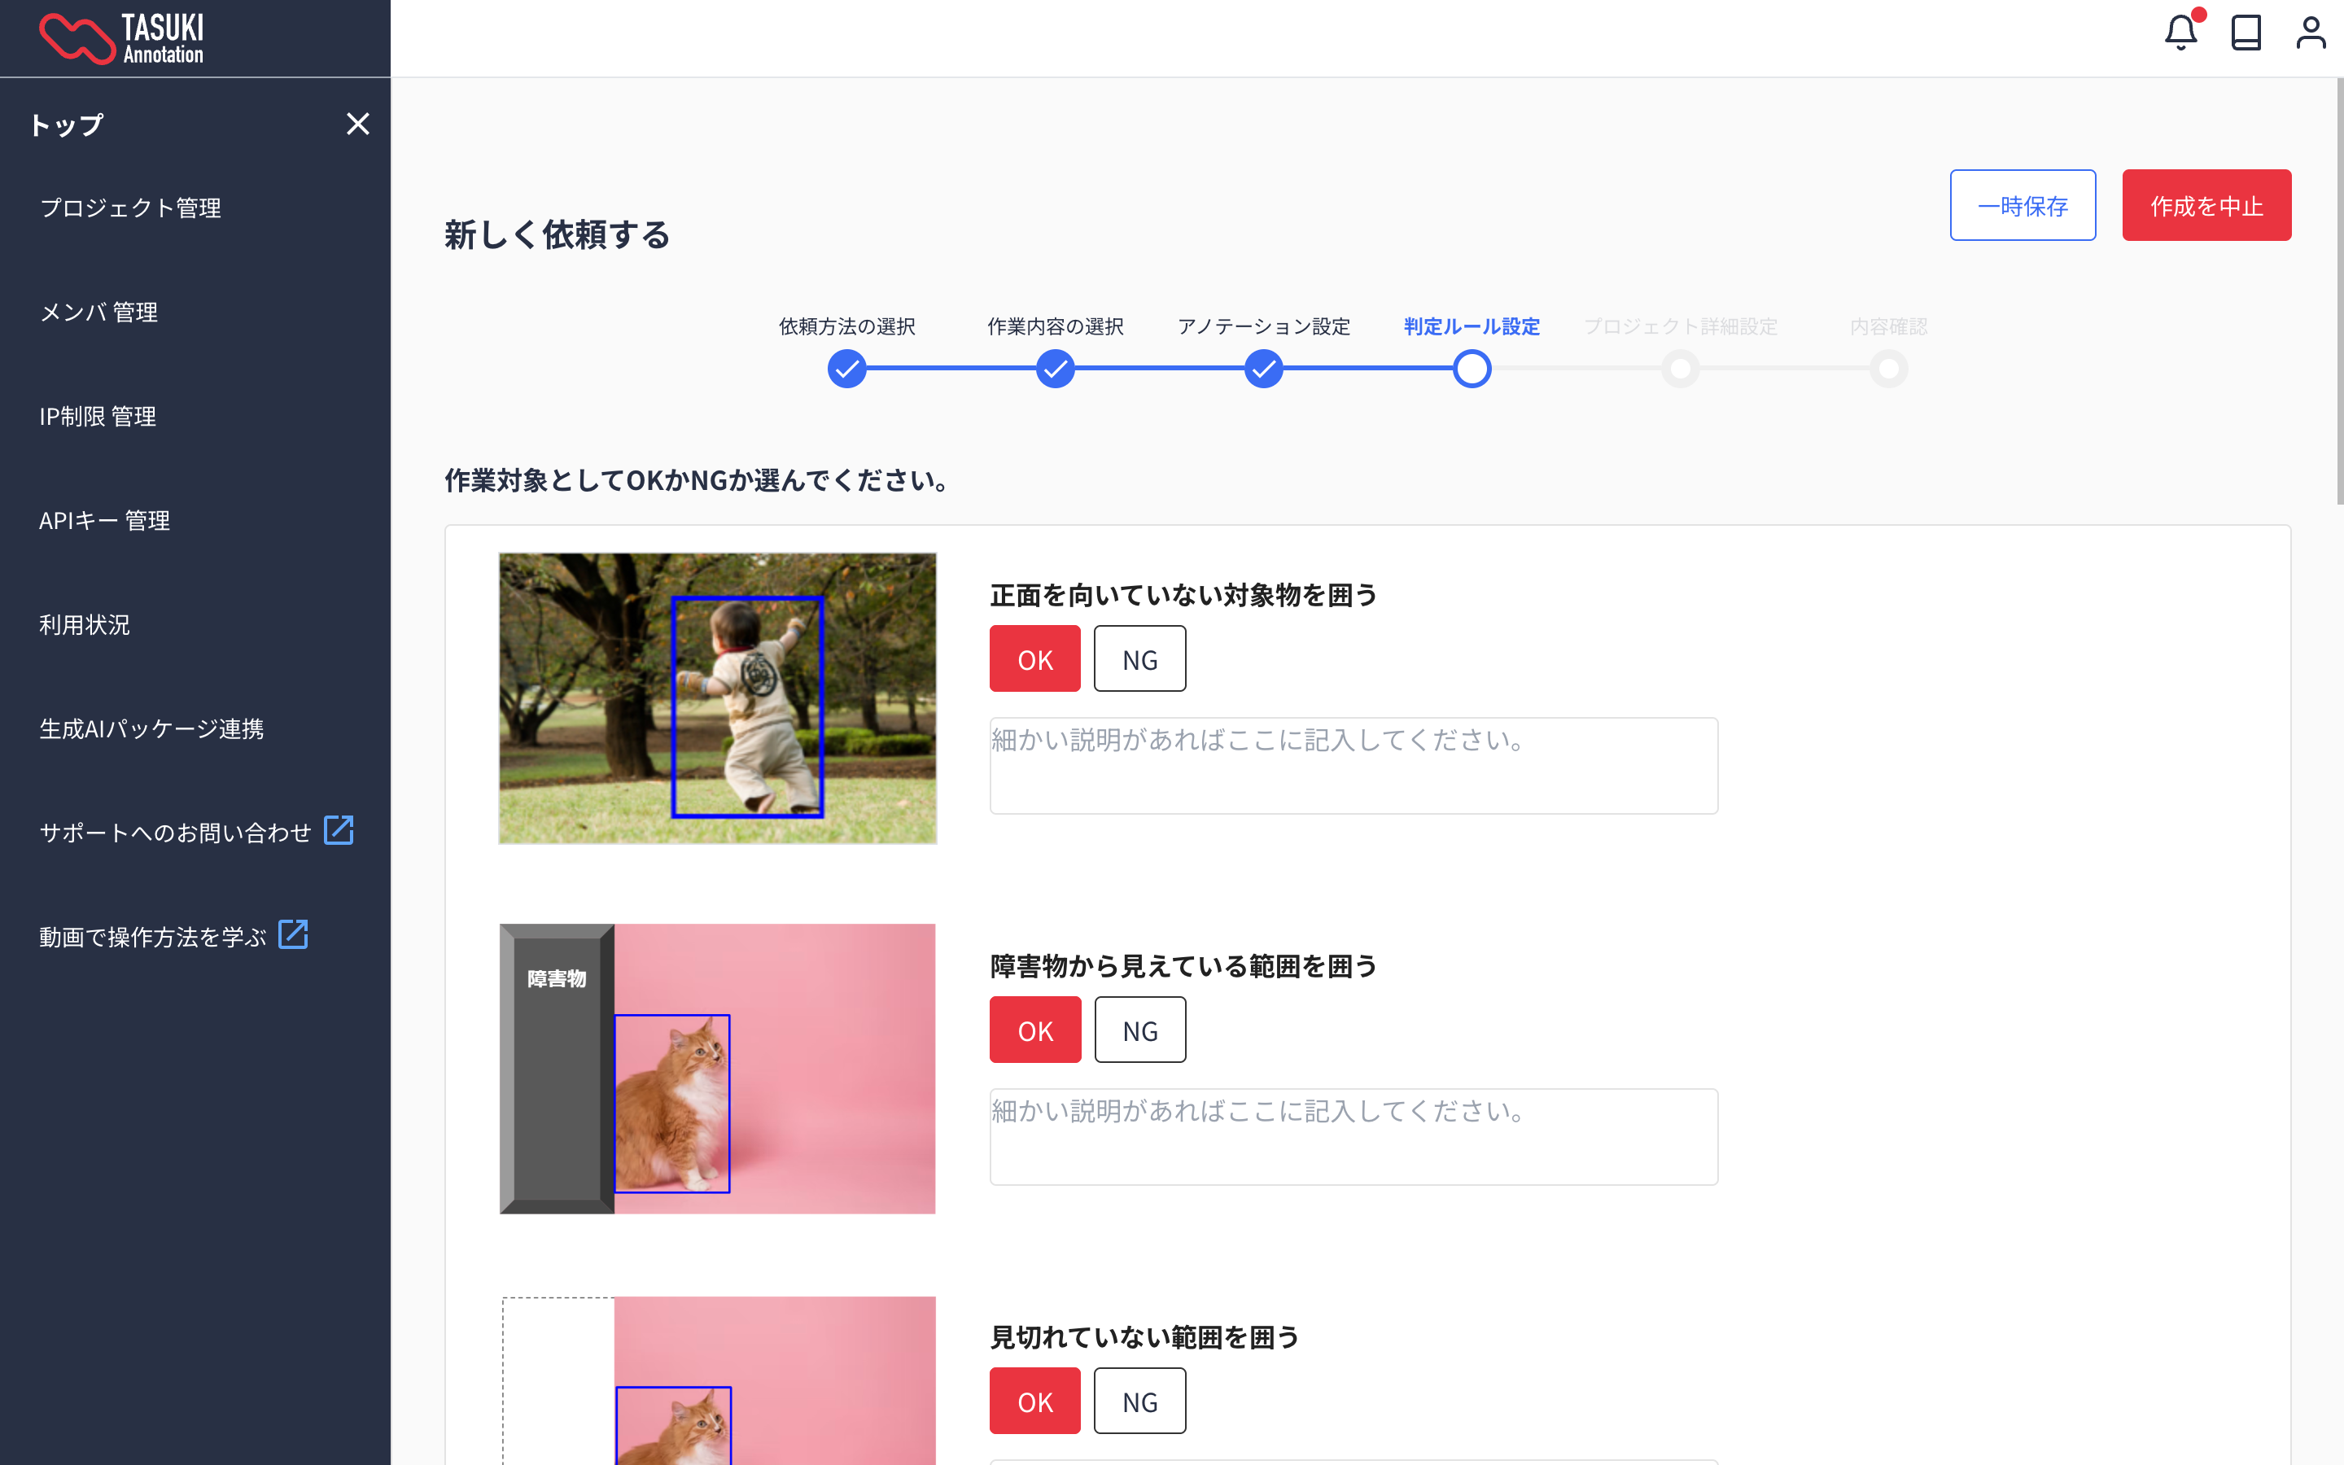The width and height of the screenshot is (2344, 1465).
Task: Click external link icon beside サポートへのお問い合わせ
Action: tap(338, 830)
